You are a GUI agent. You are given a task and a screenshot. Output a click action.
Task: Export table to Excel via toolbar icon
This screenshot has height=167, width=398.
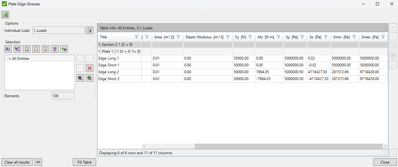5,15
